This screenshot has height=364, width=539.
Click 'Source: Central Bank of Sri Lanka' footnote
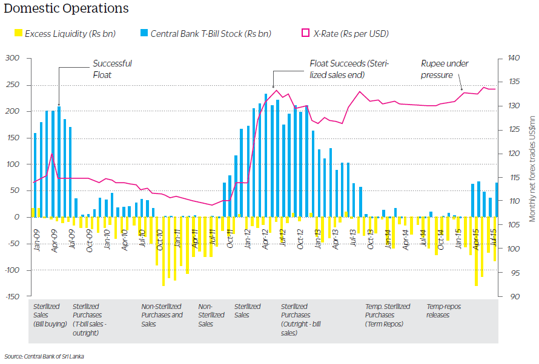click(x=44, y=357)
